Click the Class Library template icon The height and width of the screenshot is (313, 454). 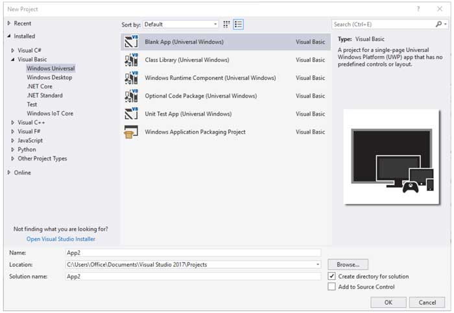(131, 60)
